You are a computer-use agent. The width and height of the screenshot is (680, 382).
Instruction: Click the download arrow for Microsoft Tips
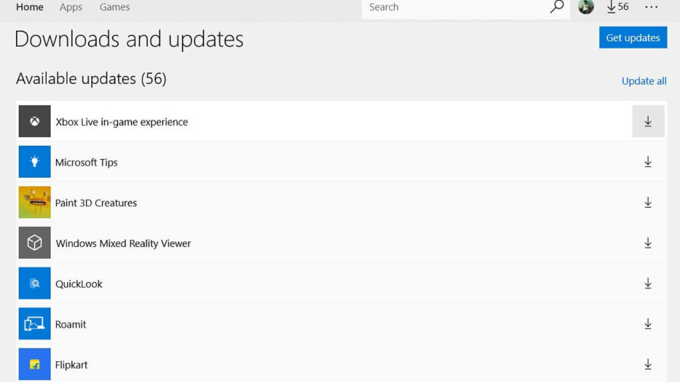[x=648, y=162]
